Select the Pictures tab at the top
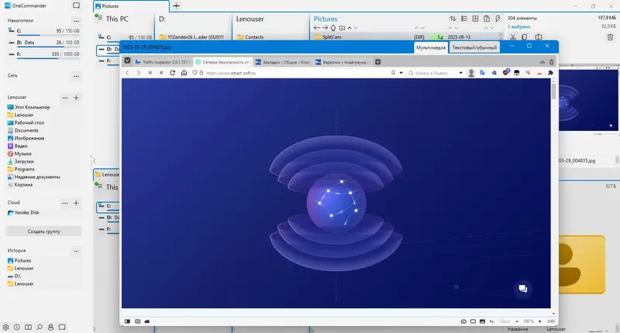620x333 pixels. pos(131,6)
